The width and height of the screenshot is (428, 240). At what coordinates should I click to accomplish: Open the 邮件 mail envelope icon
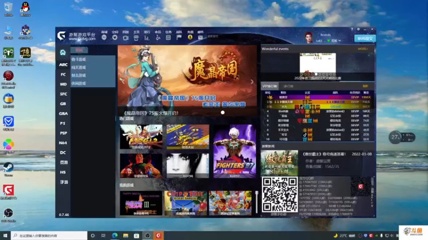coord(200,38)
